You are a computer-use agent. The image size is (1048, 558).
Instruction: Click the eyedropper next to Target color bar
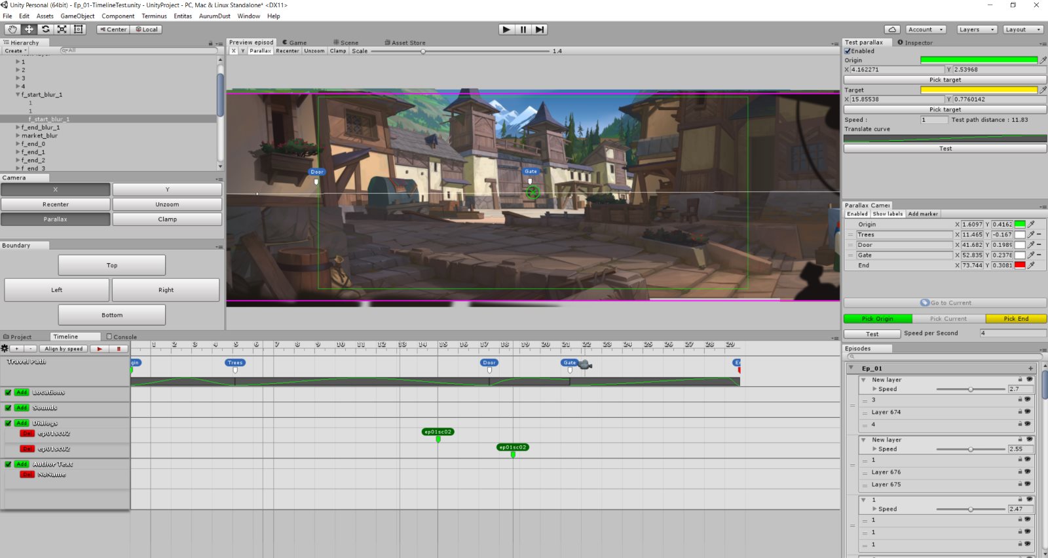click(x=1043, y=90)
